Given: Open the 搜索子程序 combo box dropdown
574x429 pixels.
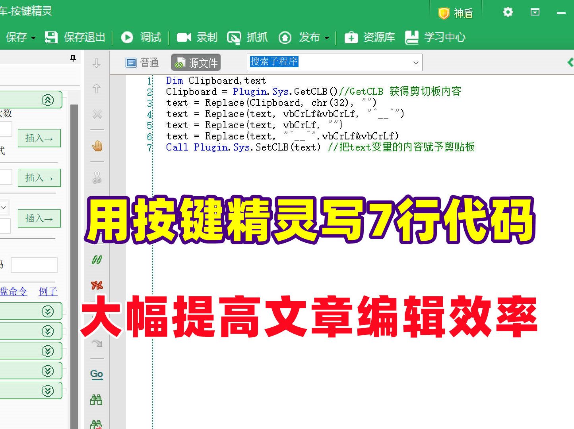Looking at the screenshot, I should click(416, 63).
